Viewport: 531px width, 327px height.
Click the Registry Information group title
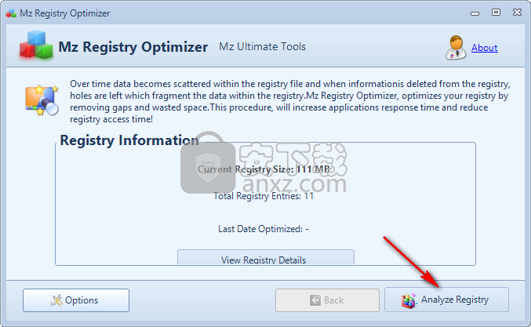coord(129,140)
